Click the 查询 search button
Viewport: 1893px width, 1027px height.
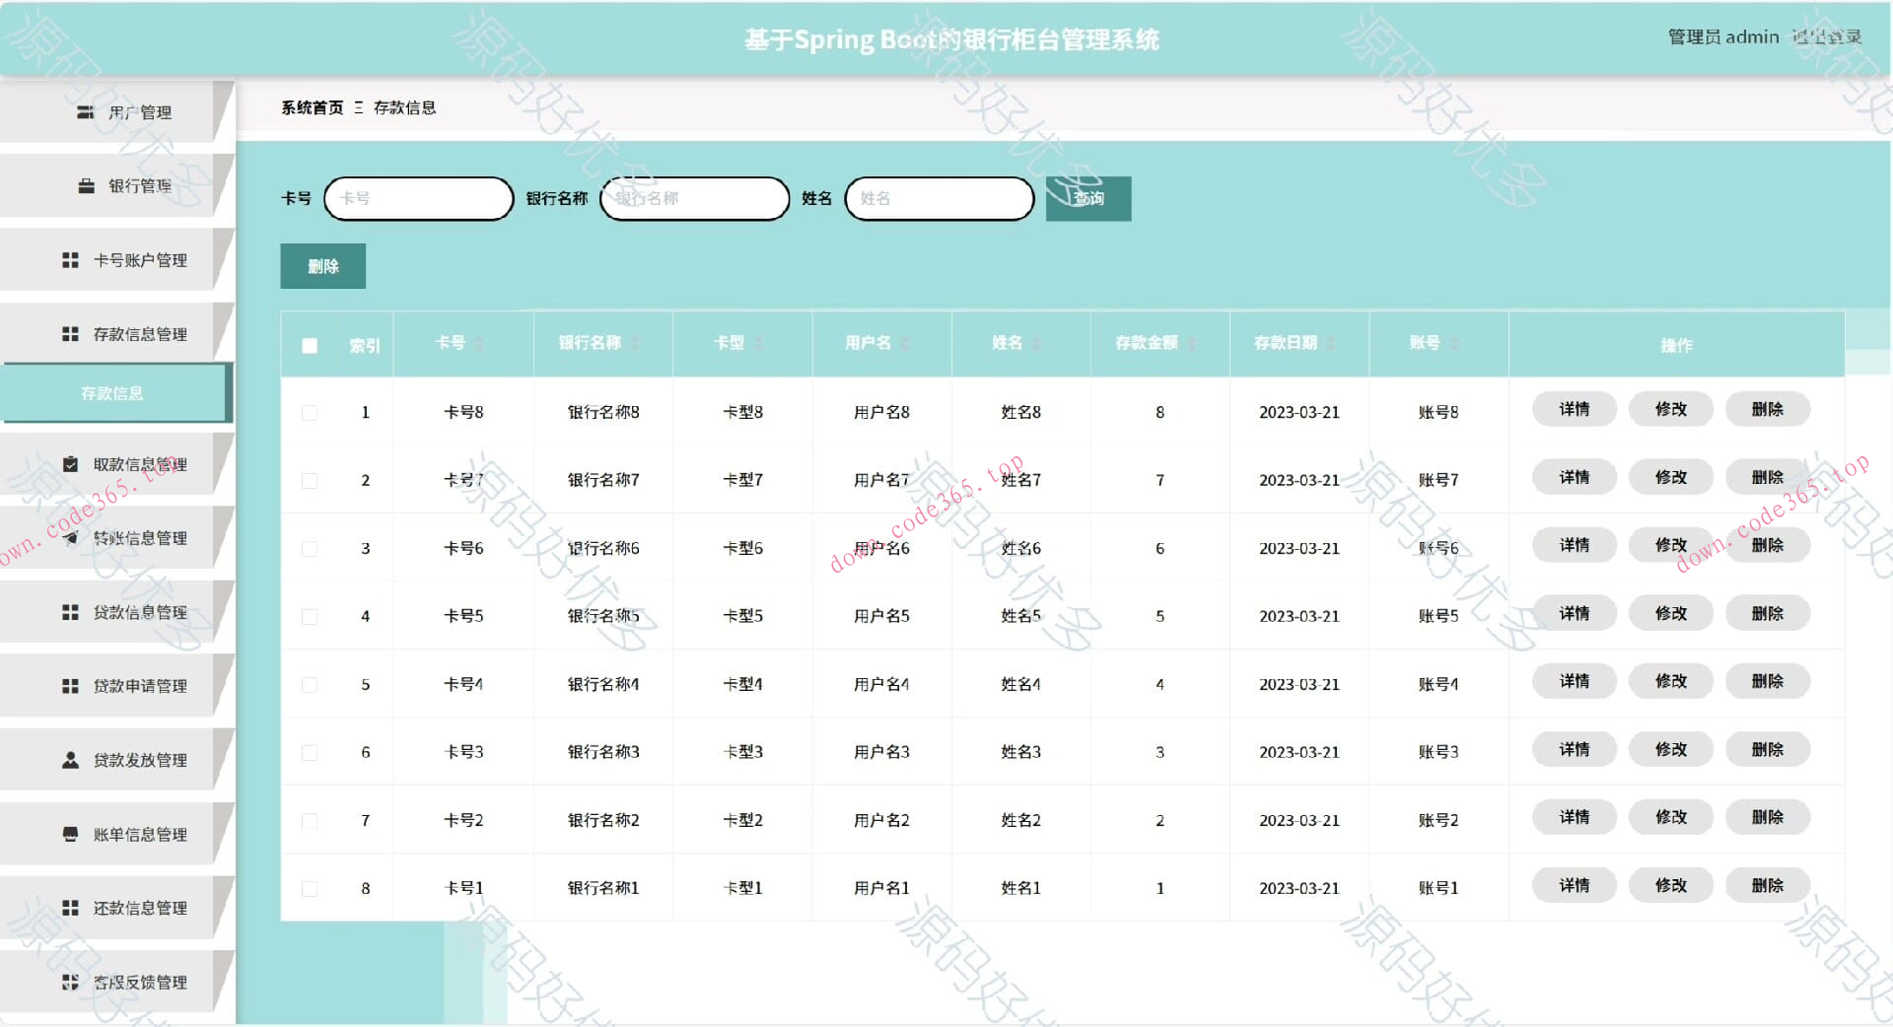[x=1087, y=198]
